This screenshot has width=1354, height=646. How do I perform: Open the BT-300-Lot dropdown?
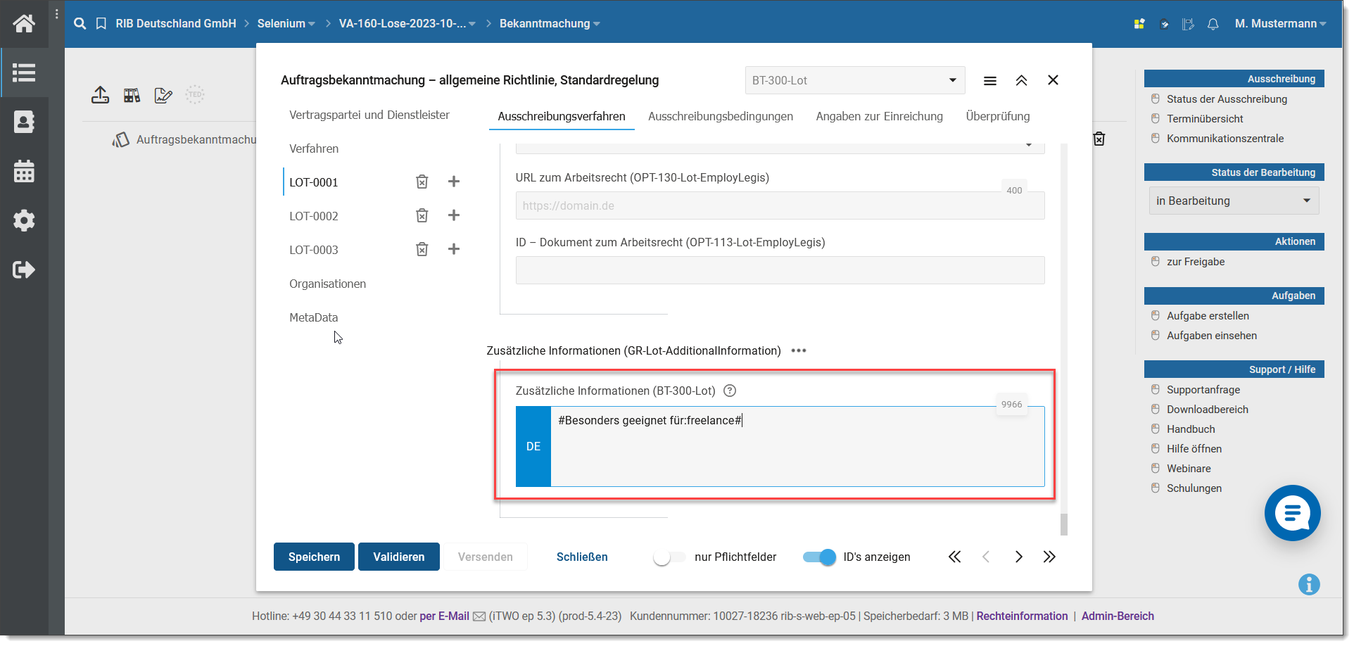[x=855, y=80]
